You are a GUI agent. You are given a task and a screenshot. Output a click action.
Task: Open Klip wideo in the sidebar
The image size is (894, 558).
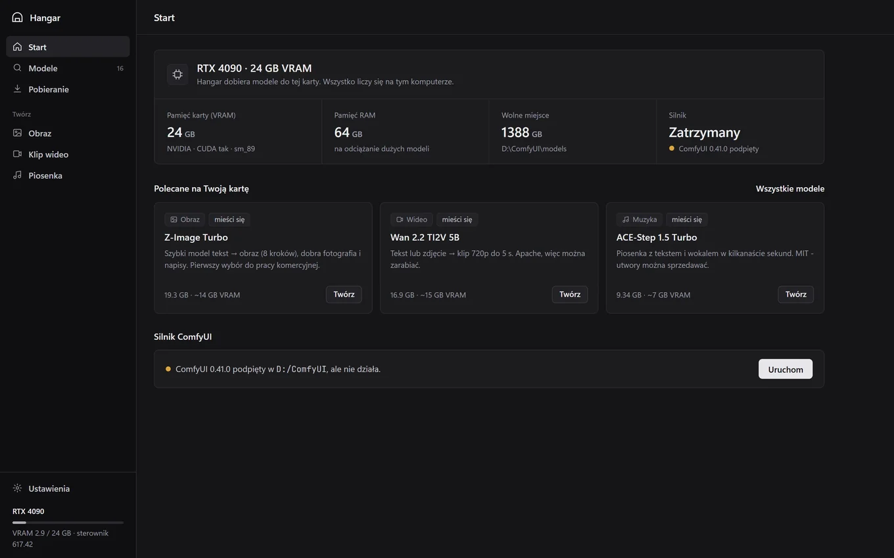point(68,154)
